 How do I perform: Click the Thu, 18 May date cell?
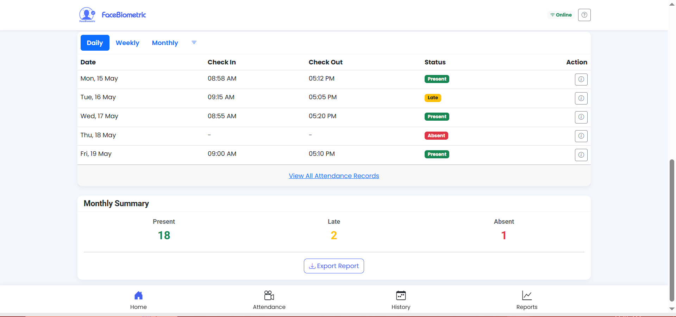tap(98, 135)
